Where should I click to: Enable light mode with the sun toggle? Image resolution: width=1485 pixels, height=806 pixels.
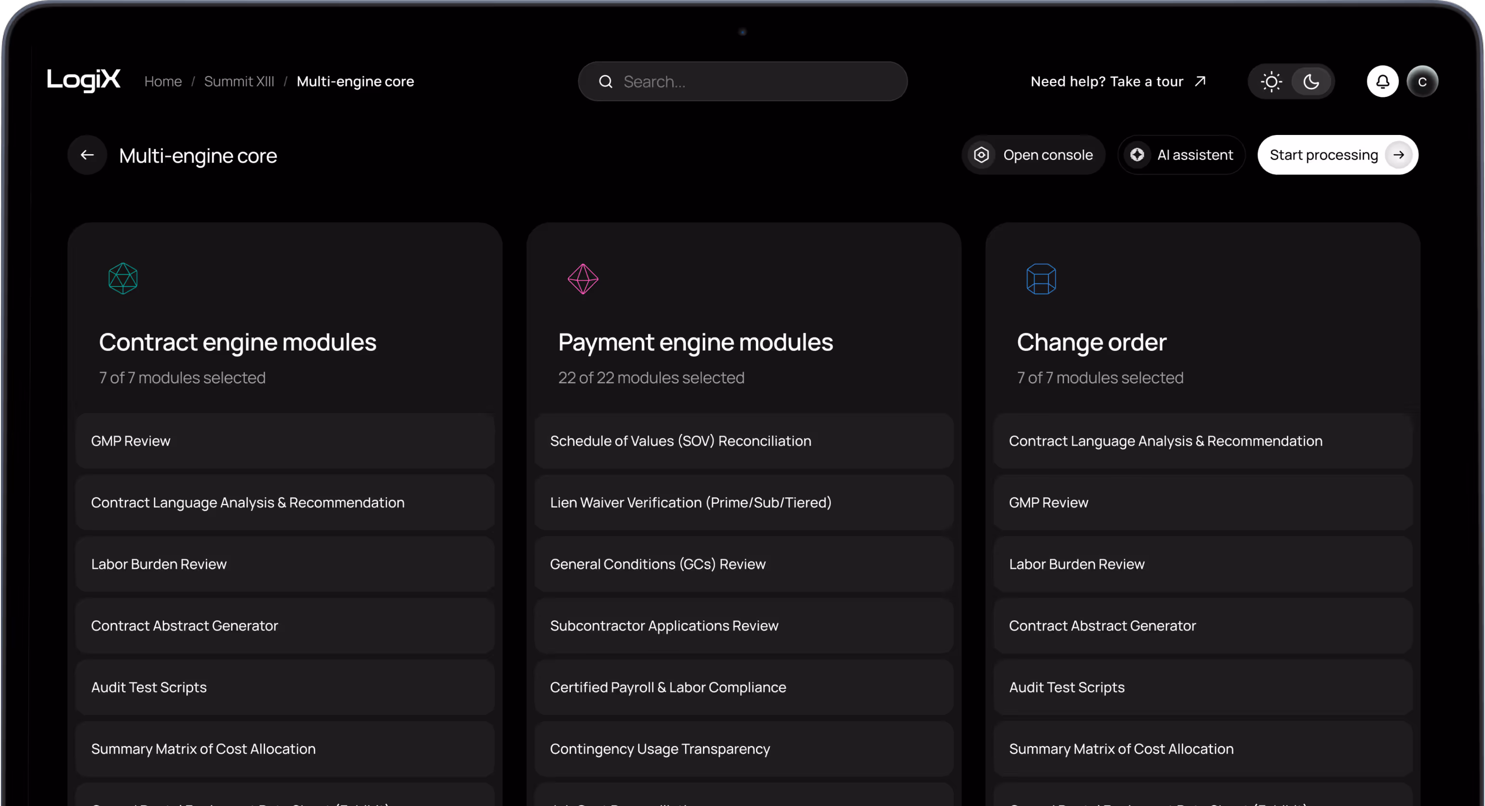point(1272,81)
